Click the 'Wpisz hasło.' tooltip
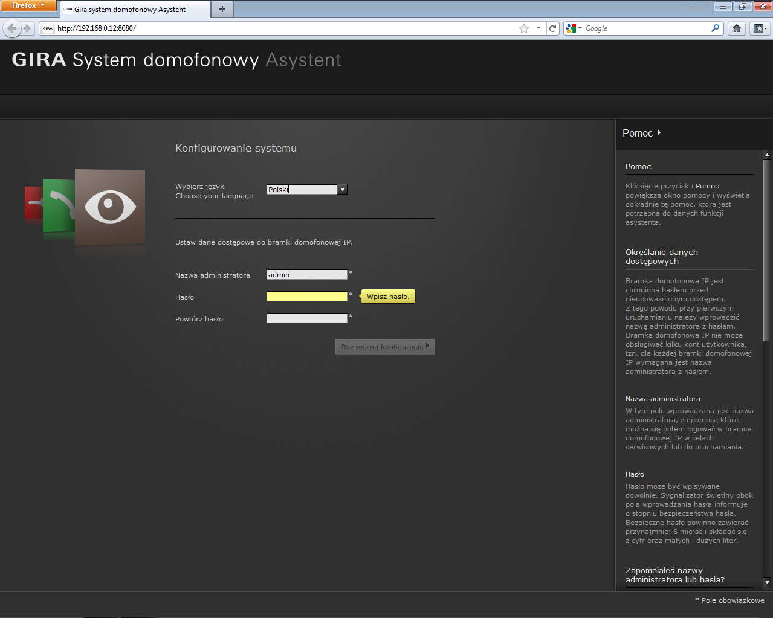773x618 pixels. [388, 297]
